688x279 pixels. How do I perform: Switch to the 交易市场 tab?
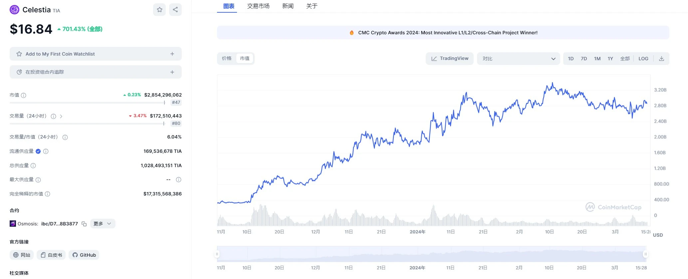click(x=258, y=6)
